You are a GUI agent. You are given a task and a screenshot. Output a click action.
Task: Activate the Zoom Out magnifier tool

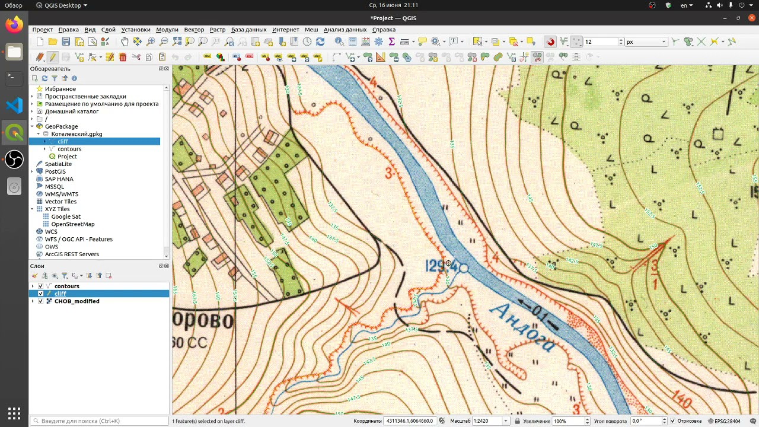tap(164, 42)
